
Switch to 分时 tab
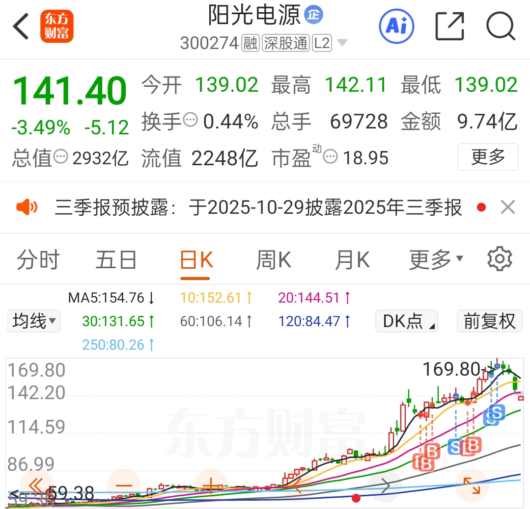[x=38, y=260]
